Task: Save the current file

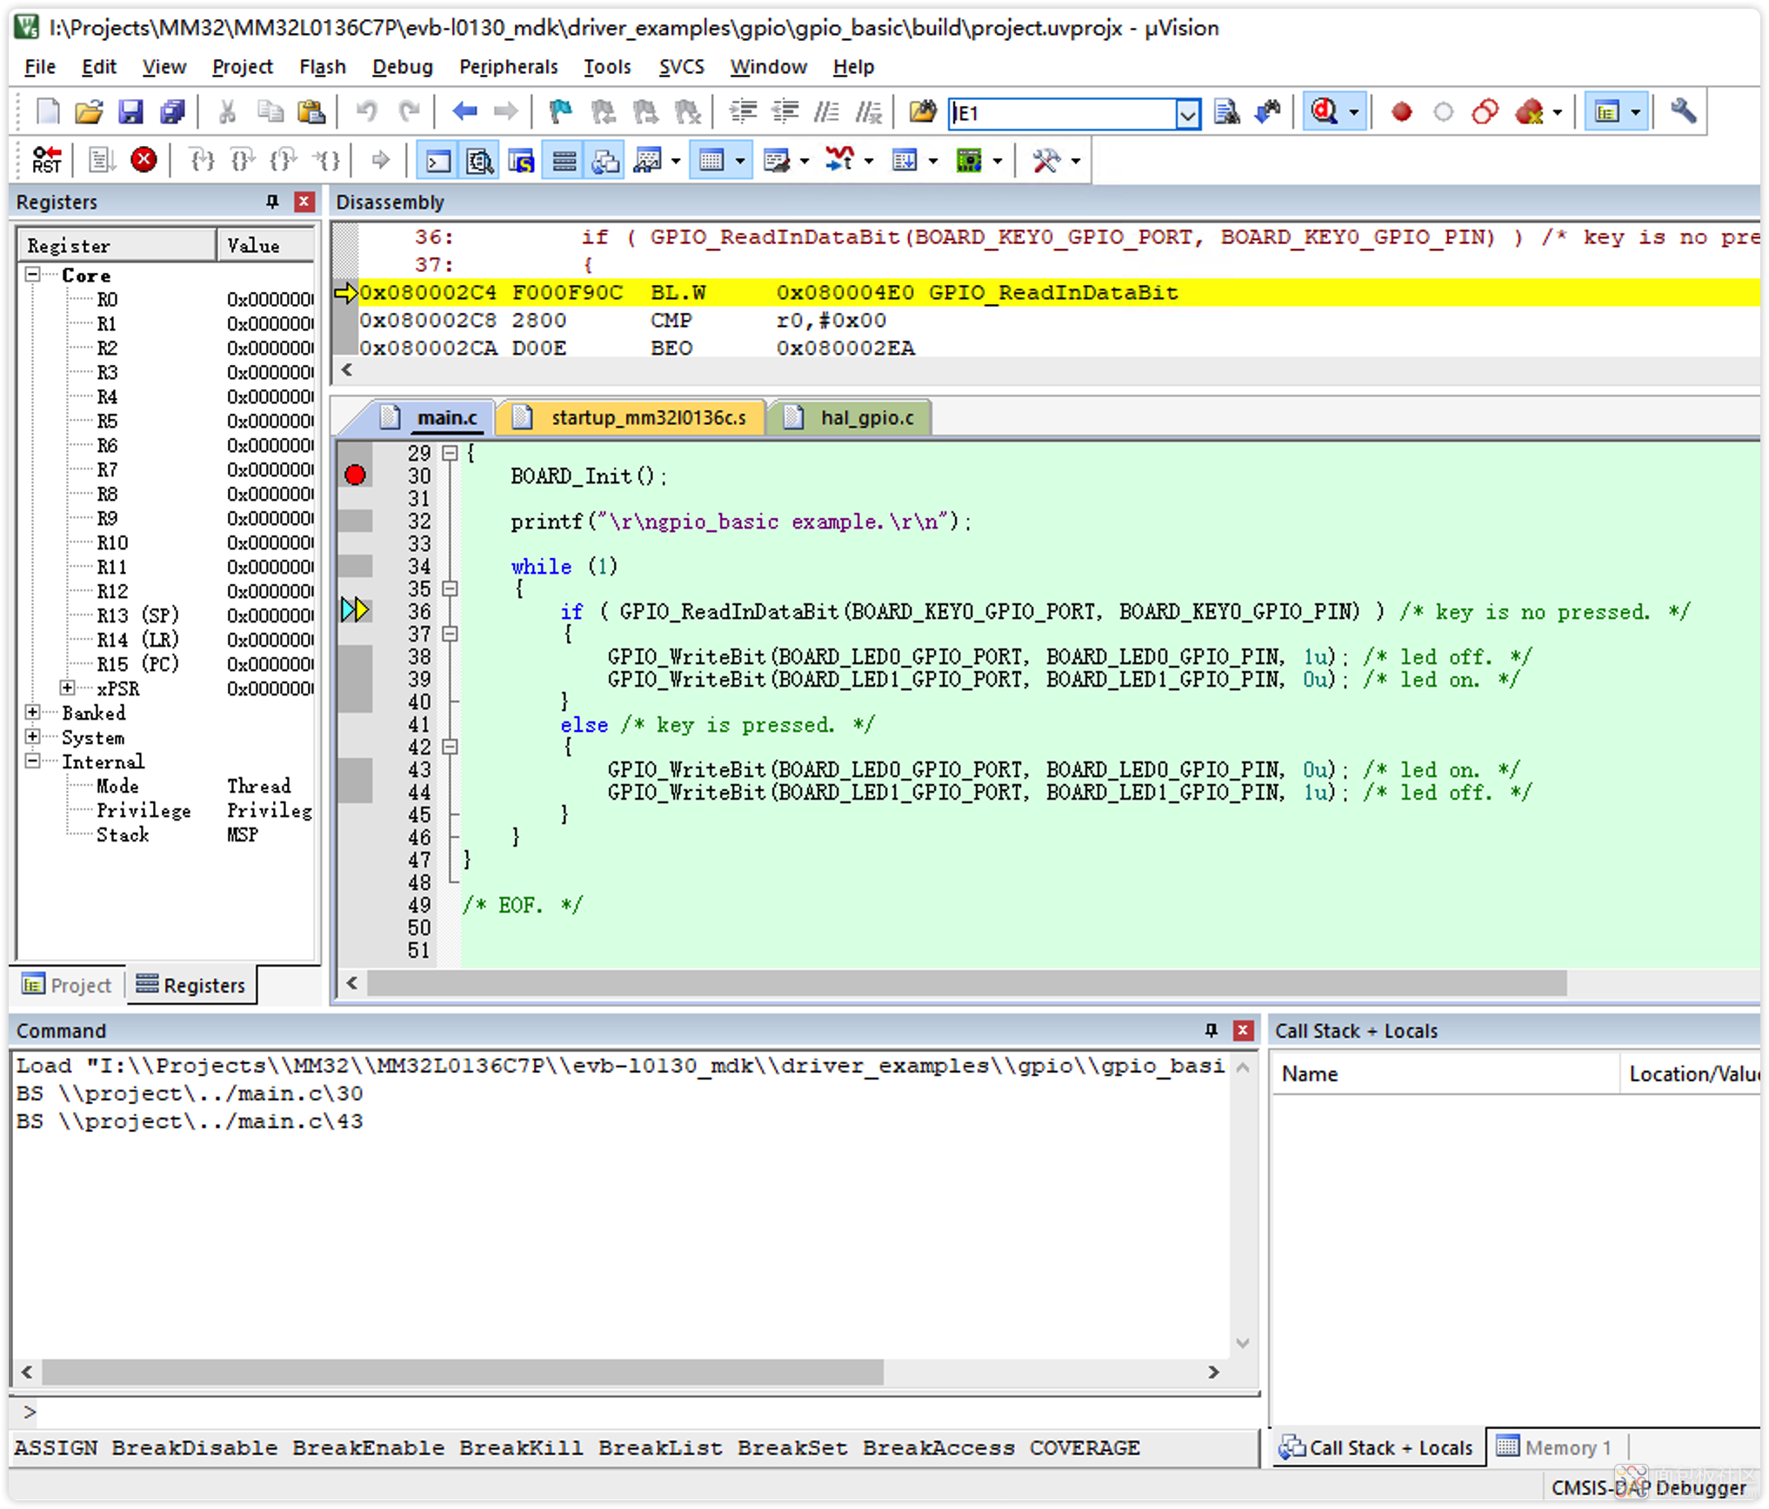Action: coord(130,112)
